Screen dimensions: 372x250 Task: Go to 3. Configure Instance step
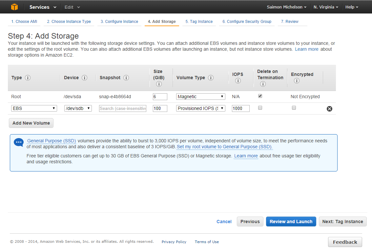[119, 22]
